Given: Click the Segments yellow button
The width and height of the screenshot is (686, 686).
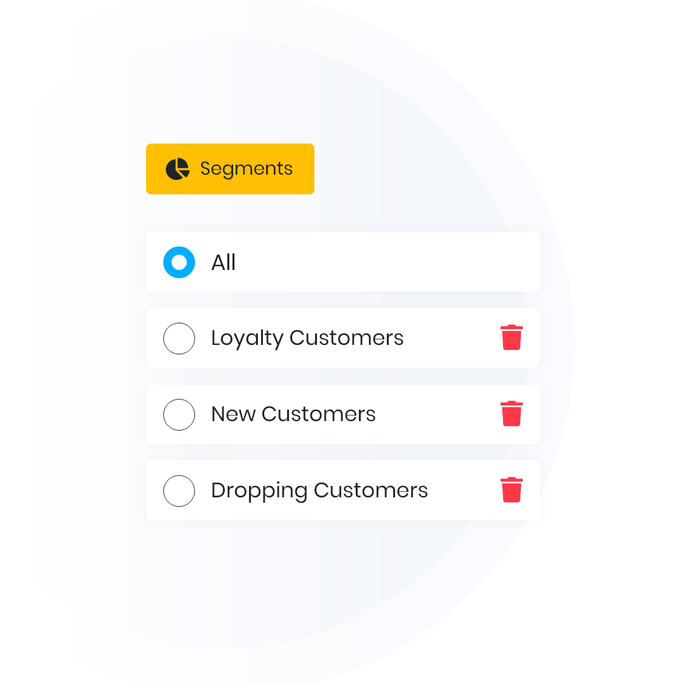Looking at the screenshot, I should (x=230, y=169).
